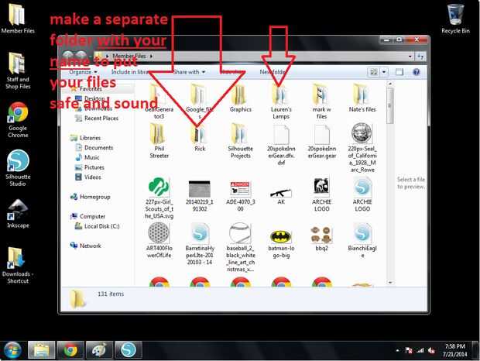
Task: Select the 20spokeInnerGear.gear file
Action: (x=322, y=141)
